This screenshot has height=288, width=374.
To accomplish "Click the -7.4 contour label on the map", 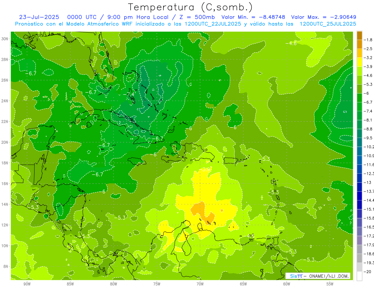I will (128, 94).
